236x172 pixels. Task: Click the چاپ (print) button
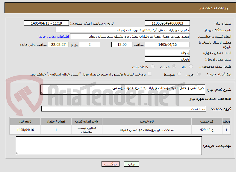[131, 164]
